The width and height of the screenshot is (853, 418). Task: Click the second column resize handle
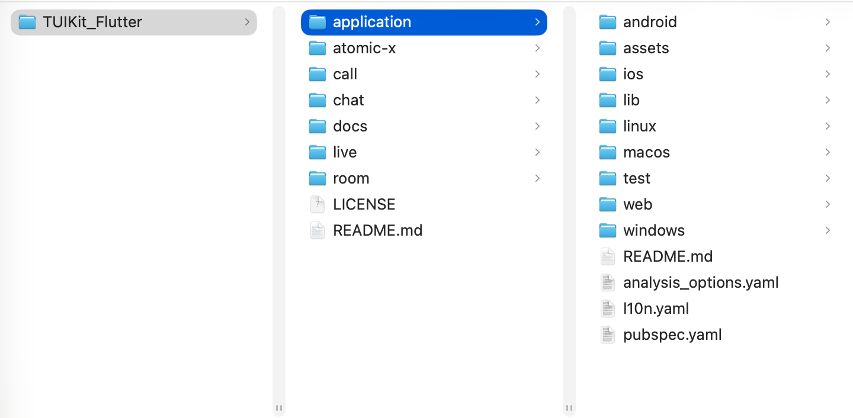[x=569, y=408]
